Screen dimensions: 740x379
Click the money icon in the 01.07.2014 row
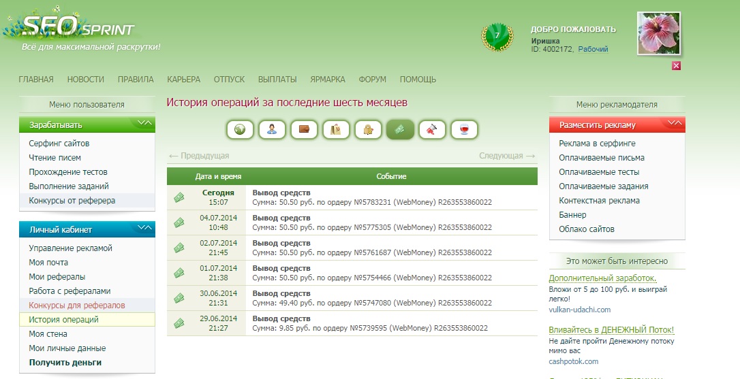tap(179, 273)
